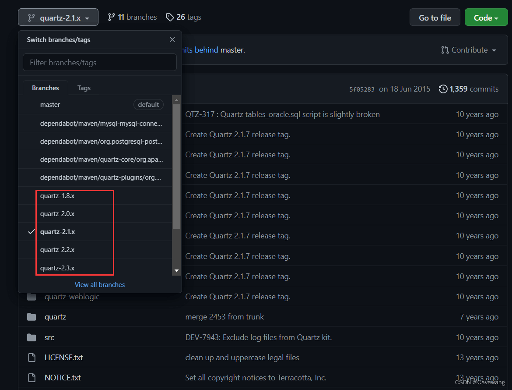The height and width of the screenshot is (390, 512).
Task: Switch to quartz-2.3.x branch
Action: 57,268
